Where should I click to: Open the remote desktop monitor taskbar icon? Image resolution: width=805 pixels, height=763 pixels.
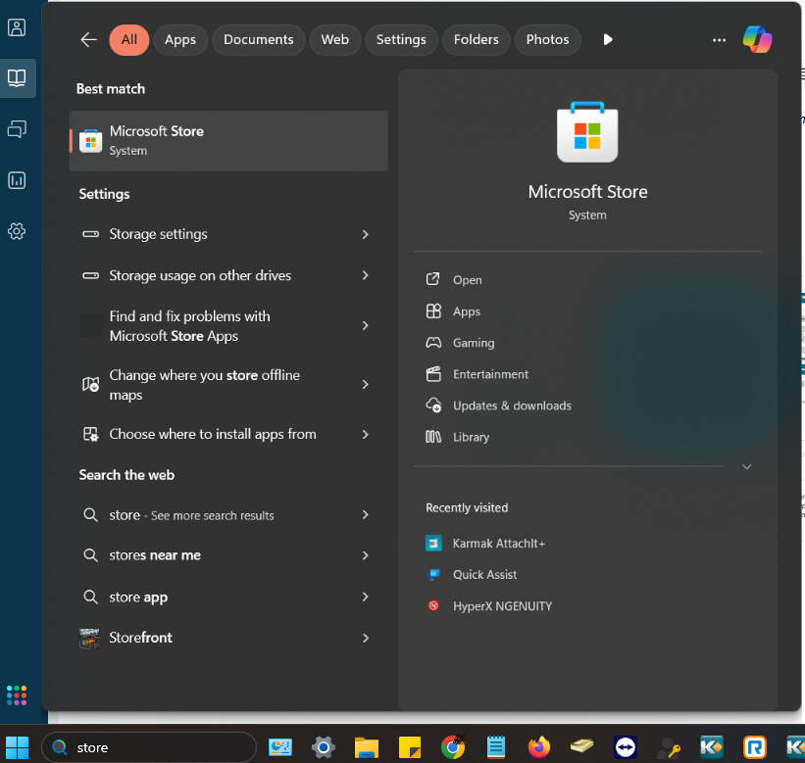(280, 747)
